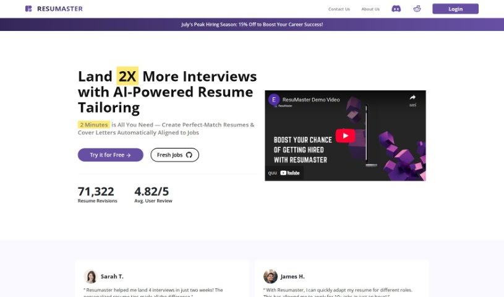Click the 4.82/5 Avg. User Review stat

tap(153, 194)
